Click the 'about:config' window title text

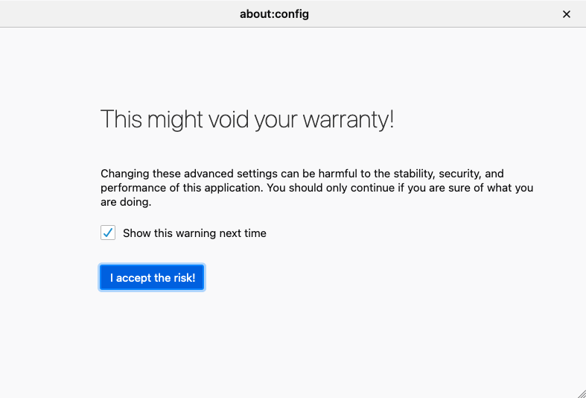[x=274, y=14]
